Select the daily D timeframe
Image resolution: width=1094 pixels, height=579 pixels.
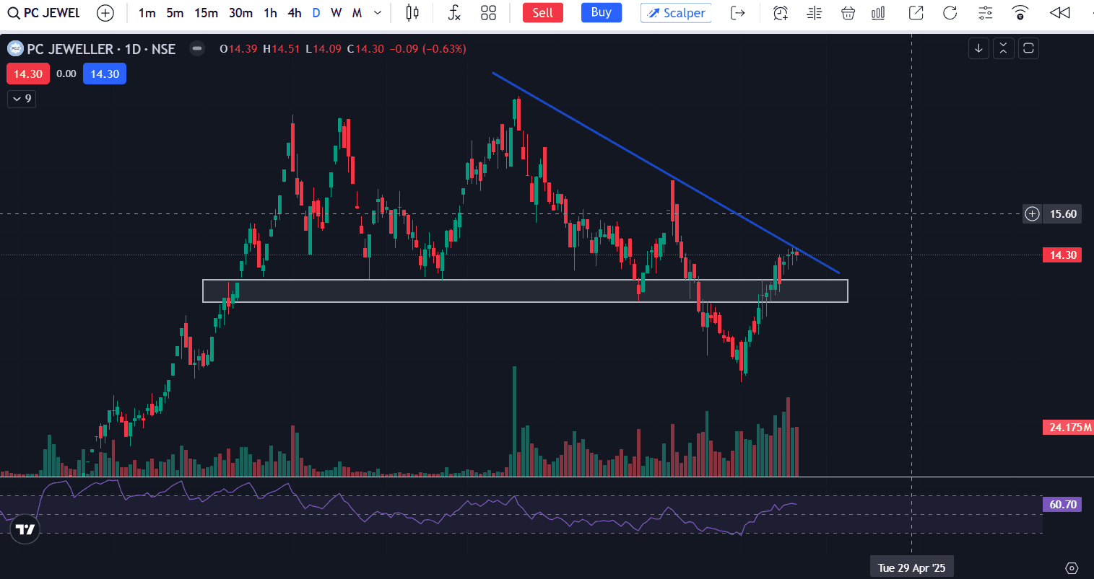tap(316, 13)
